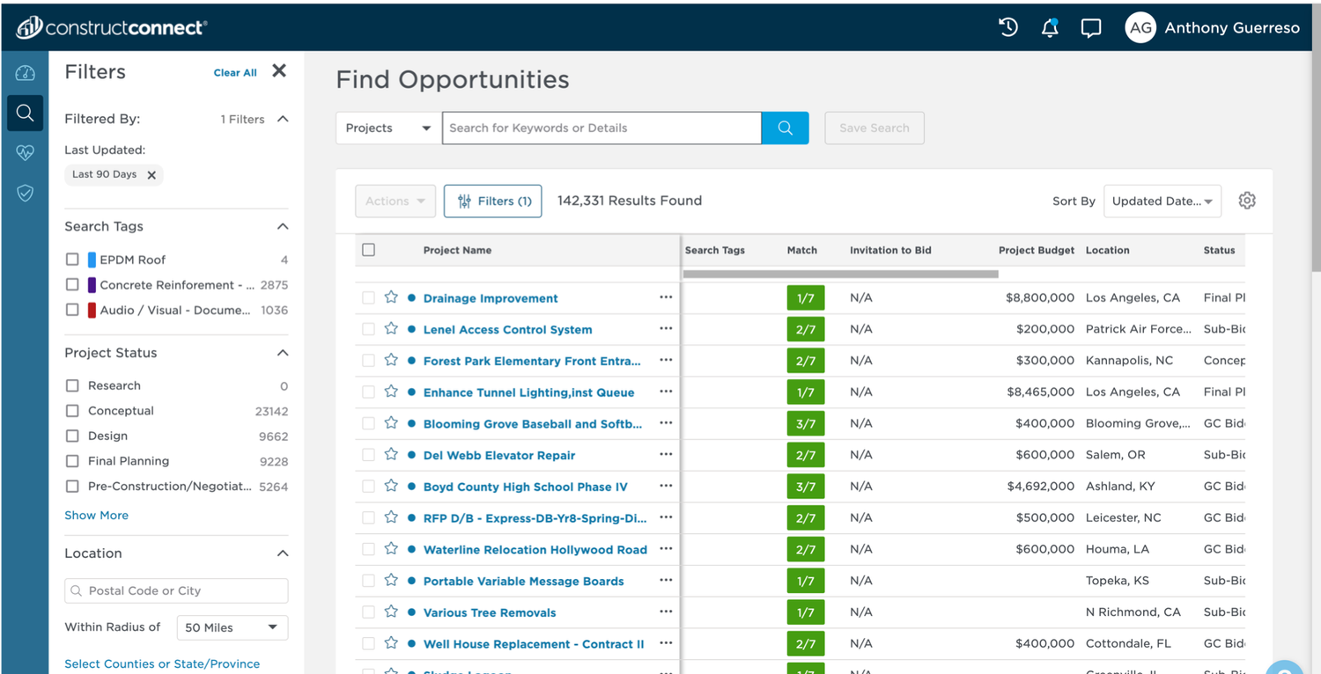The height and width of the screenshot is (674, 1321).
Task: Check the EPDM Roof search tag
Action: pos(72,260)
